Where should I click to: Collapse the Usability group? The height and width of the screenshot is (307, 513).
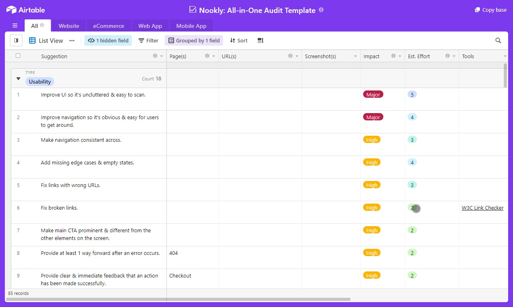[18, 79]
